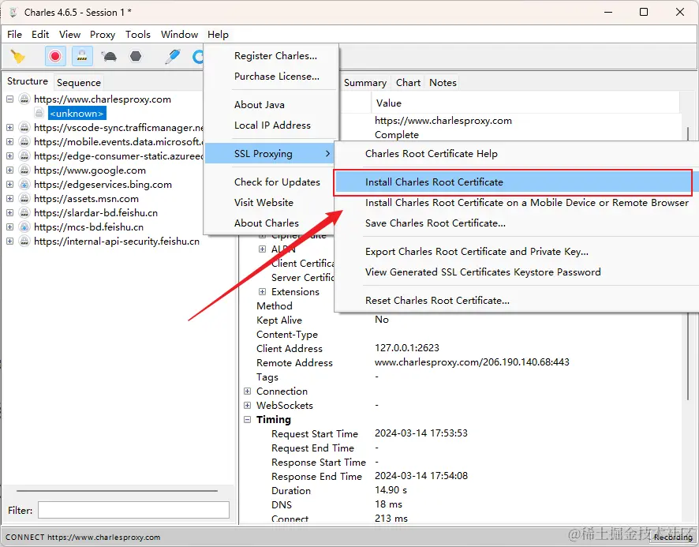Switch to the Structure tab
Viewport: 699px width, 547px height.
coord(27,81)
